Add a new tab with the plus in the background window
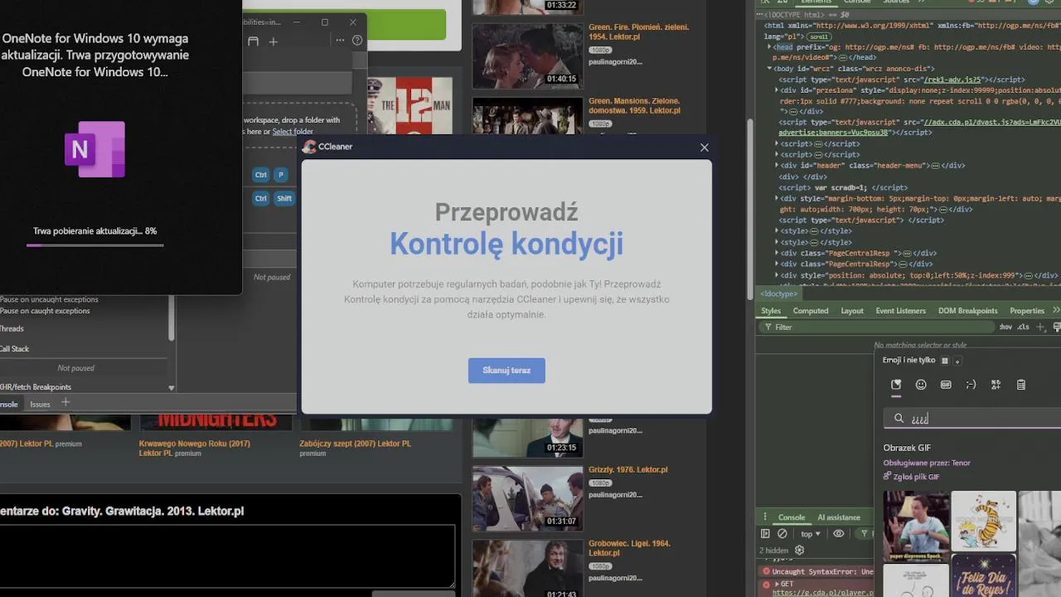Viewport: 1061px width, 597px height. (x=274, y=41)
